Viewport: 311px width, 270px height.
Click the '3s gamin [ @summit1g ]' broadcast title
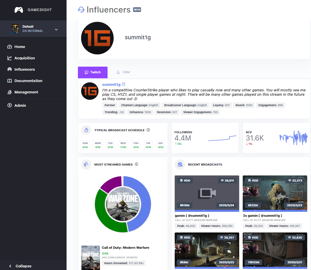[x=262, y=216]
